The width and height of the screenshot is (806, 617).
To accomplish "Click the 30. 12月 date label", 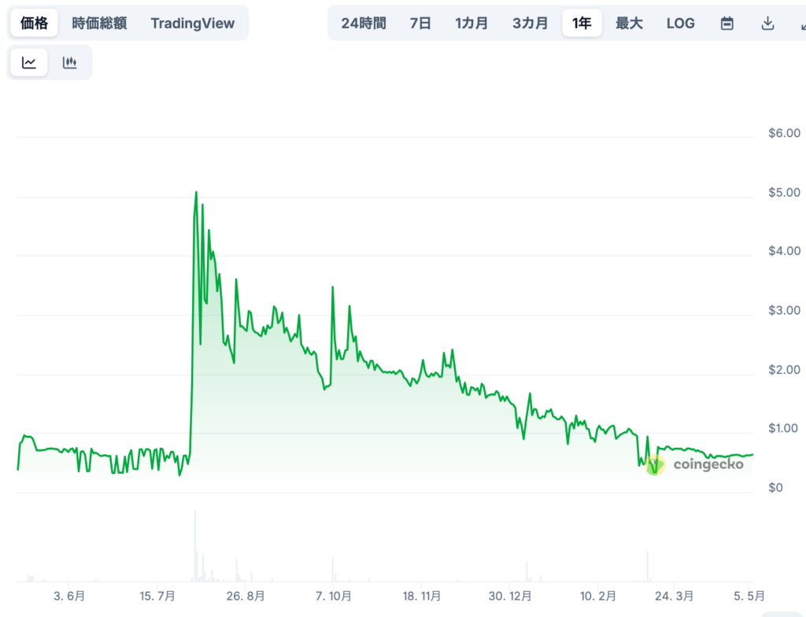I will click(510, 596).
